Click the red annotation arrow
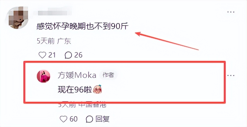The image size is (247, 127). pos(167,41)
